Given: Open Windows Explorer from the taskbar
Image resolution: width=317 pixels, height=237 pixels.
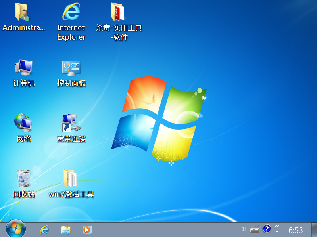Looking at the screenshot, I should tap(65, 229).
